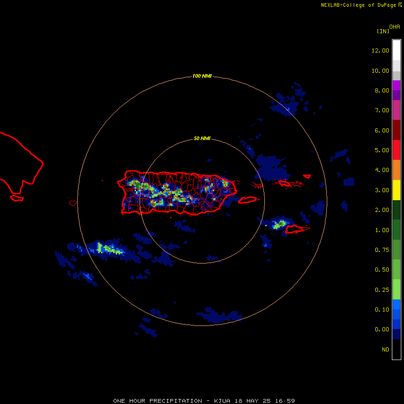Select the bright magenta swatch above 8.00

(396, 85)
